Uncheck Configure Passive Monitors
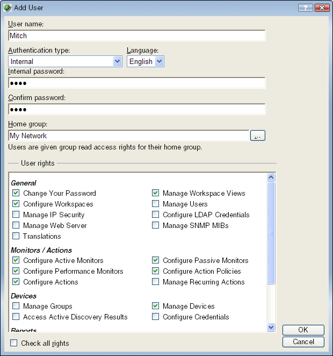This screenshot has height=356, width=333. 156,260
